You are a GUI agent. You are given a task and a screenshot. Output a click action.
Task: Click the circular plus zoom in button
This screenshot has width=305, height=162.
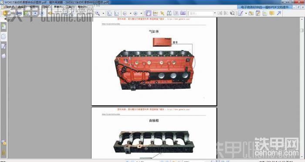click(x=136, y=13)
